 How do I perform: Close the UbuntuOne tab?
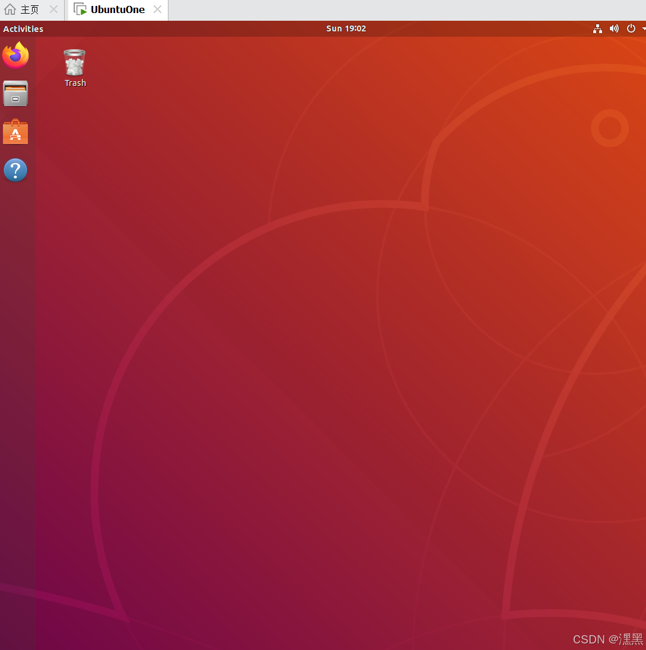[157, 9]
